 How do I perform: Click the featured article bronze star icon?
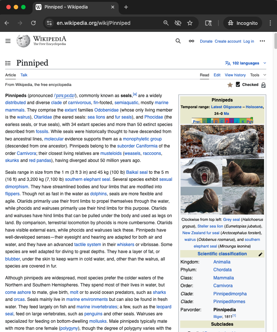tap(230, 85)
